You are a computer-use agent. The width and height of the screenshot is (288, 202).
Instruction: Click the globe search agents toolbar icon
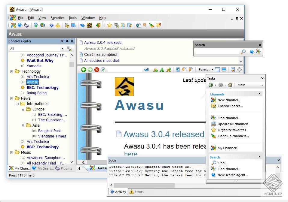point(20,25)
